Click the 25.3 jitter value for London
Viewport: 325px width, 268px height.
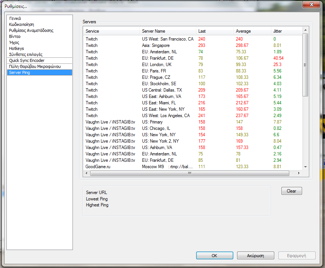tap(277, 65)
